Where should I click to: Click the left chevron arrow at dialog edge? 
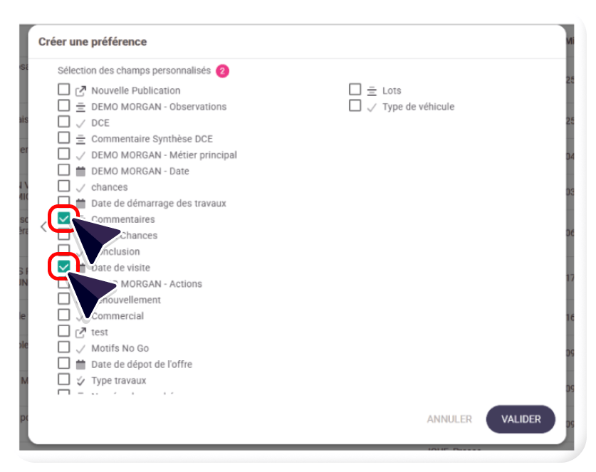pos(43,226)
